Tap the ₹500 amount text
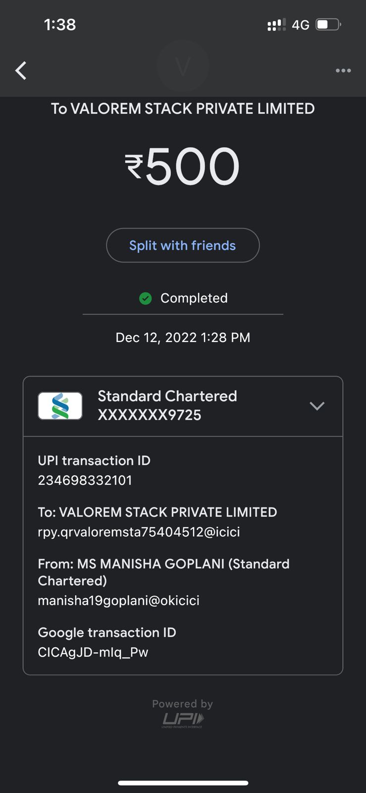The width and height of the screenshot is (366, 793). pyautogui.click(x=183, y=167)
